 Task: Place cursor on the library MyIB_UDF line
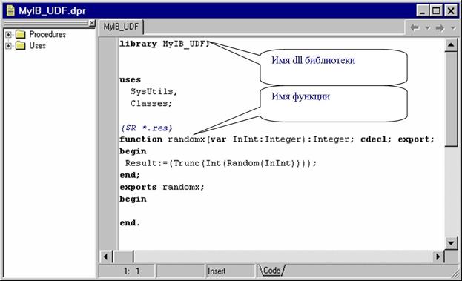click(x=165, y=44)
